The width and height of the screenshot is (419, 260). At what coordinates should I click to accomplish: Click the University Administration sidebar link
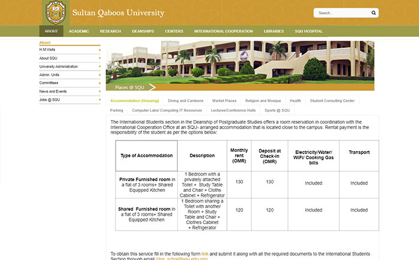click(x=59, y=66)
